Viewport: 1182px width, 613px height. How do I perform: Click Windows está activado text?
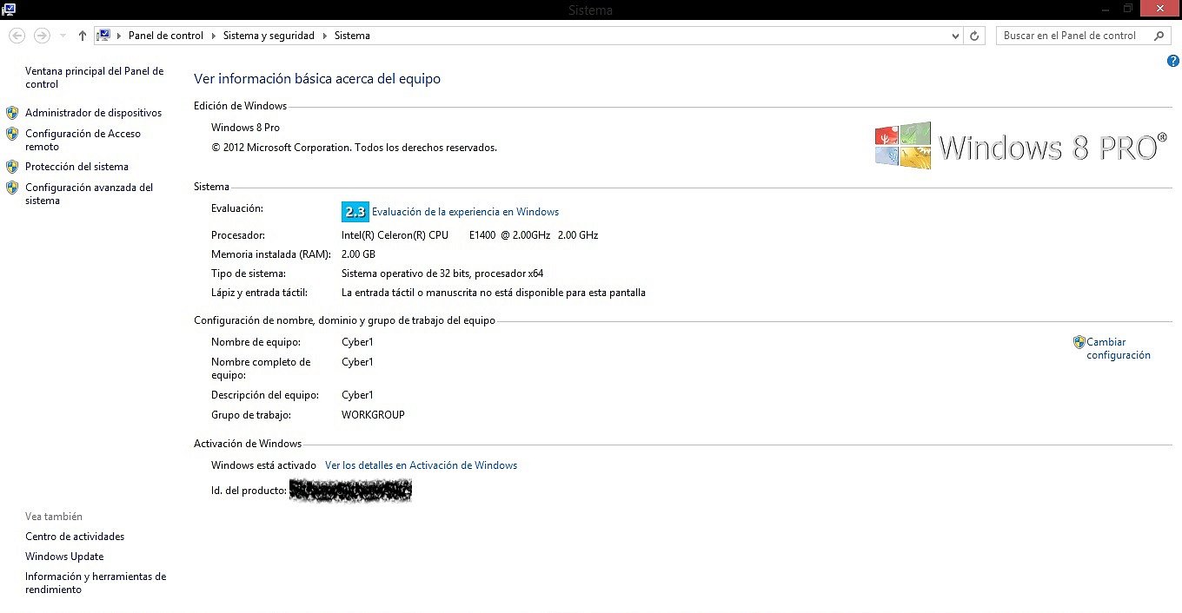263,465
